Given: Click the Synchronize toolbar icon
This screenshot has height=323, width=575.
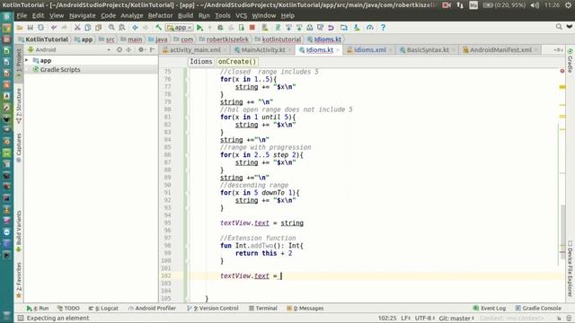Looking at the screenshot, I should [40, 28].
